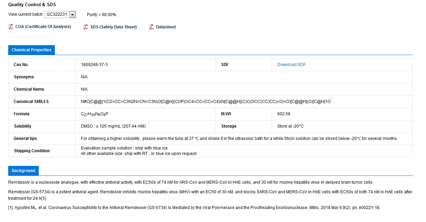Click the CAS number 1809249-37-3
Viewport: 426px width, 222px height.
(94, 65)
